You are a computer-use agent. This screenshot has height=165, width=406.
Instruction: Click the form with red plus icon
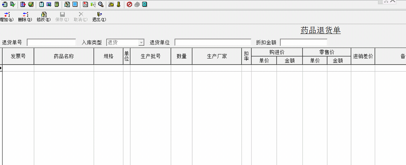[85, 4]
